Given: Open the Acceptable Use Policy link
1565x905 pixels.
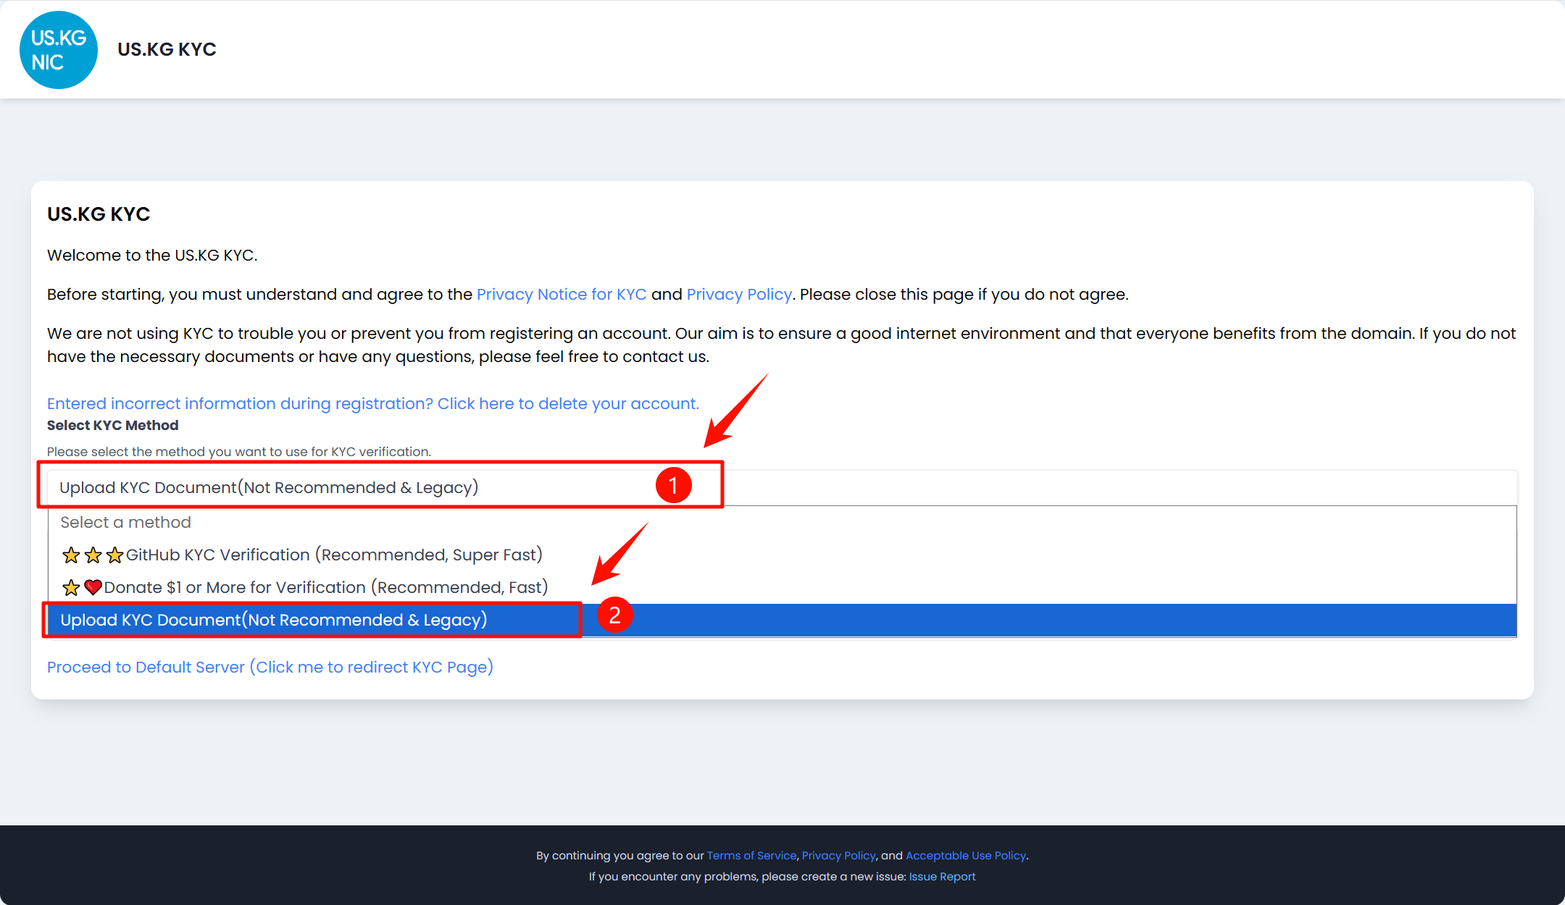Looking at the screenshot, I should coord(965,855).
